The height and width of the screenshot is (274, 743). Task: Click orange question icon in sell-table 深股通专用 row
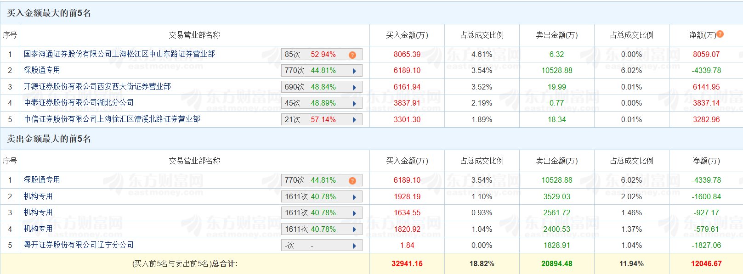tap(352, 181)
